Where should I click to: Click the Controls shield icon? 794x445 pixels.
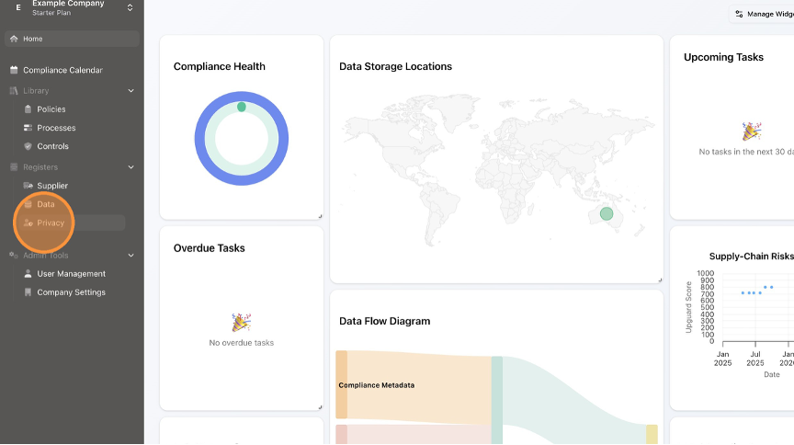coord(28,146)
